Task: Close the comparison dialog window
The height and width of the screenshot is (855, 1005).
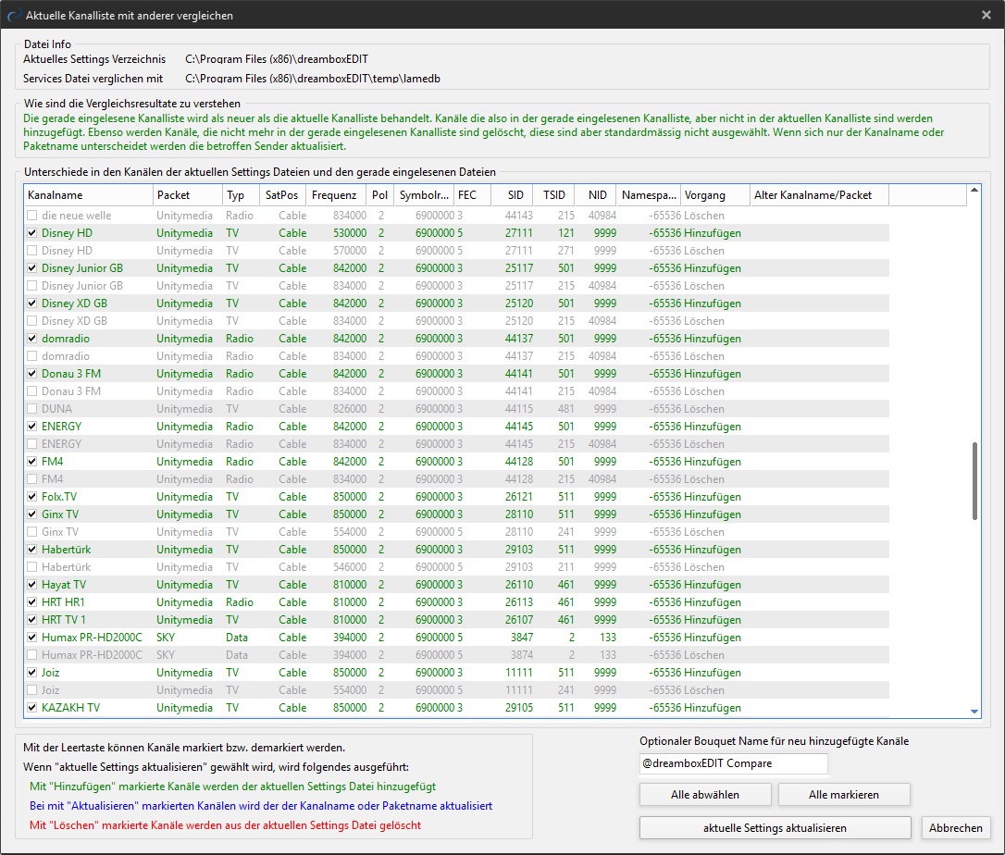Action: [986, 15]
